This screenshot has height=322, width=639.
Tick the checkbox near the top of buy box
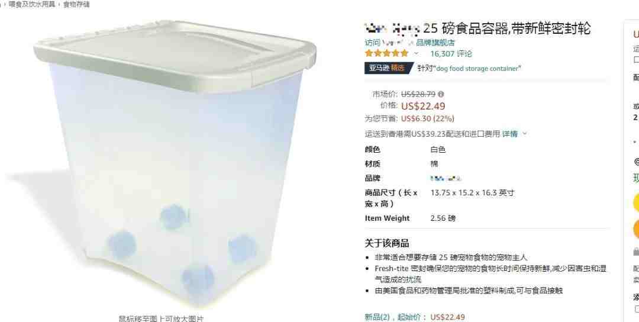637,60
